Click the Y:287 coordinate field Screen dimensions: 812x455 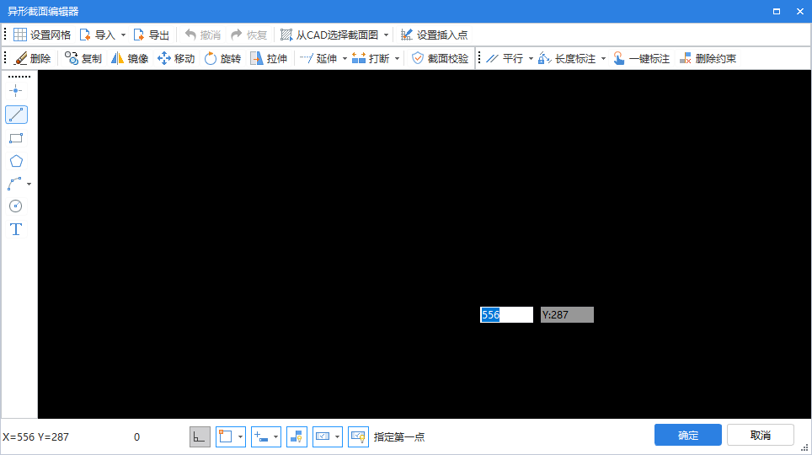pyautogui.click(x=567, y=314)
